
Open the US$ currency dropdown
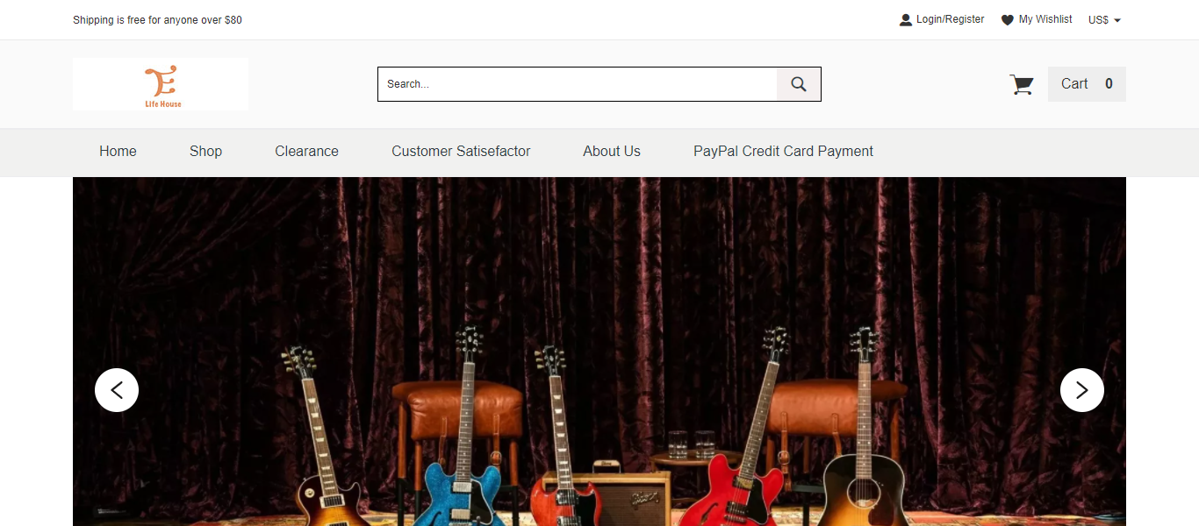(x=1104, y=20)
